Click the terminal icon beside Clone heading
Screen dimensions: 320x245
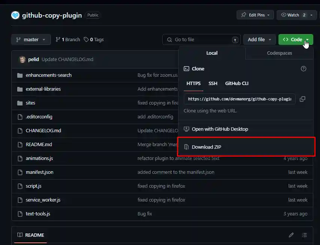pos(186,69)
